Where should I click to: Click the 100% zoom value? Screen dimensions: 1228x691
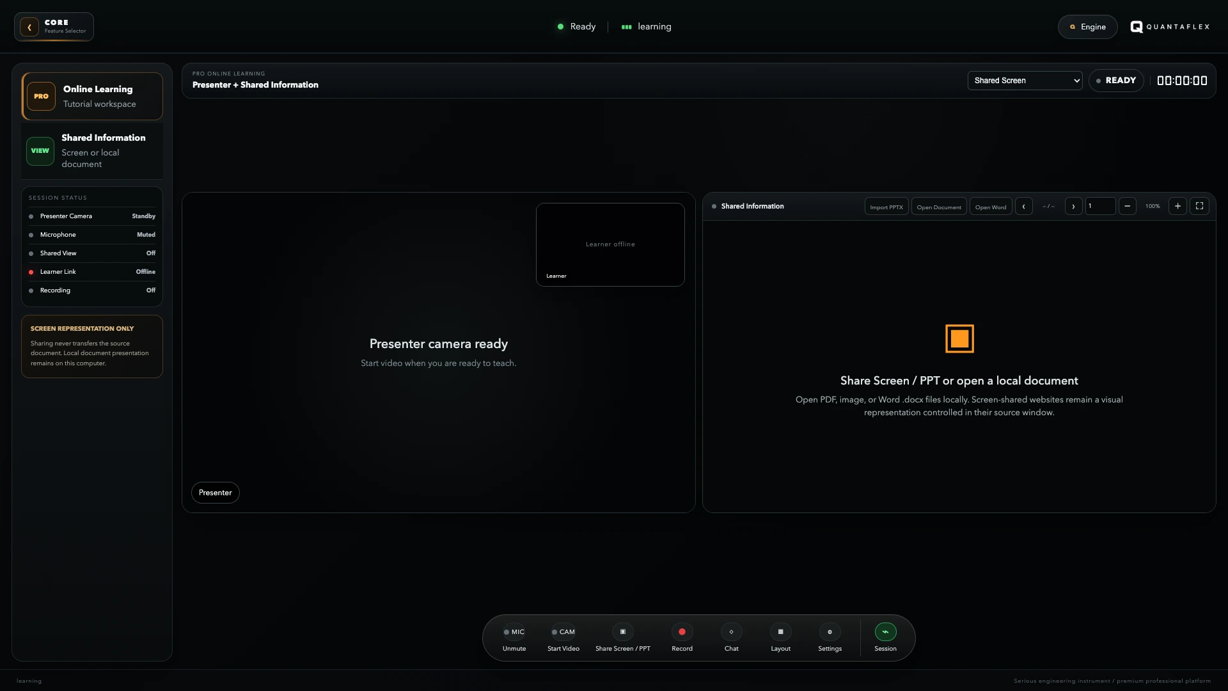(x=1153, y=206)
